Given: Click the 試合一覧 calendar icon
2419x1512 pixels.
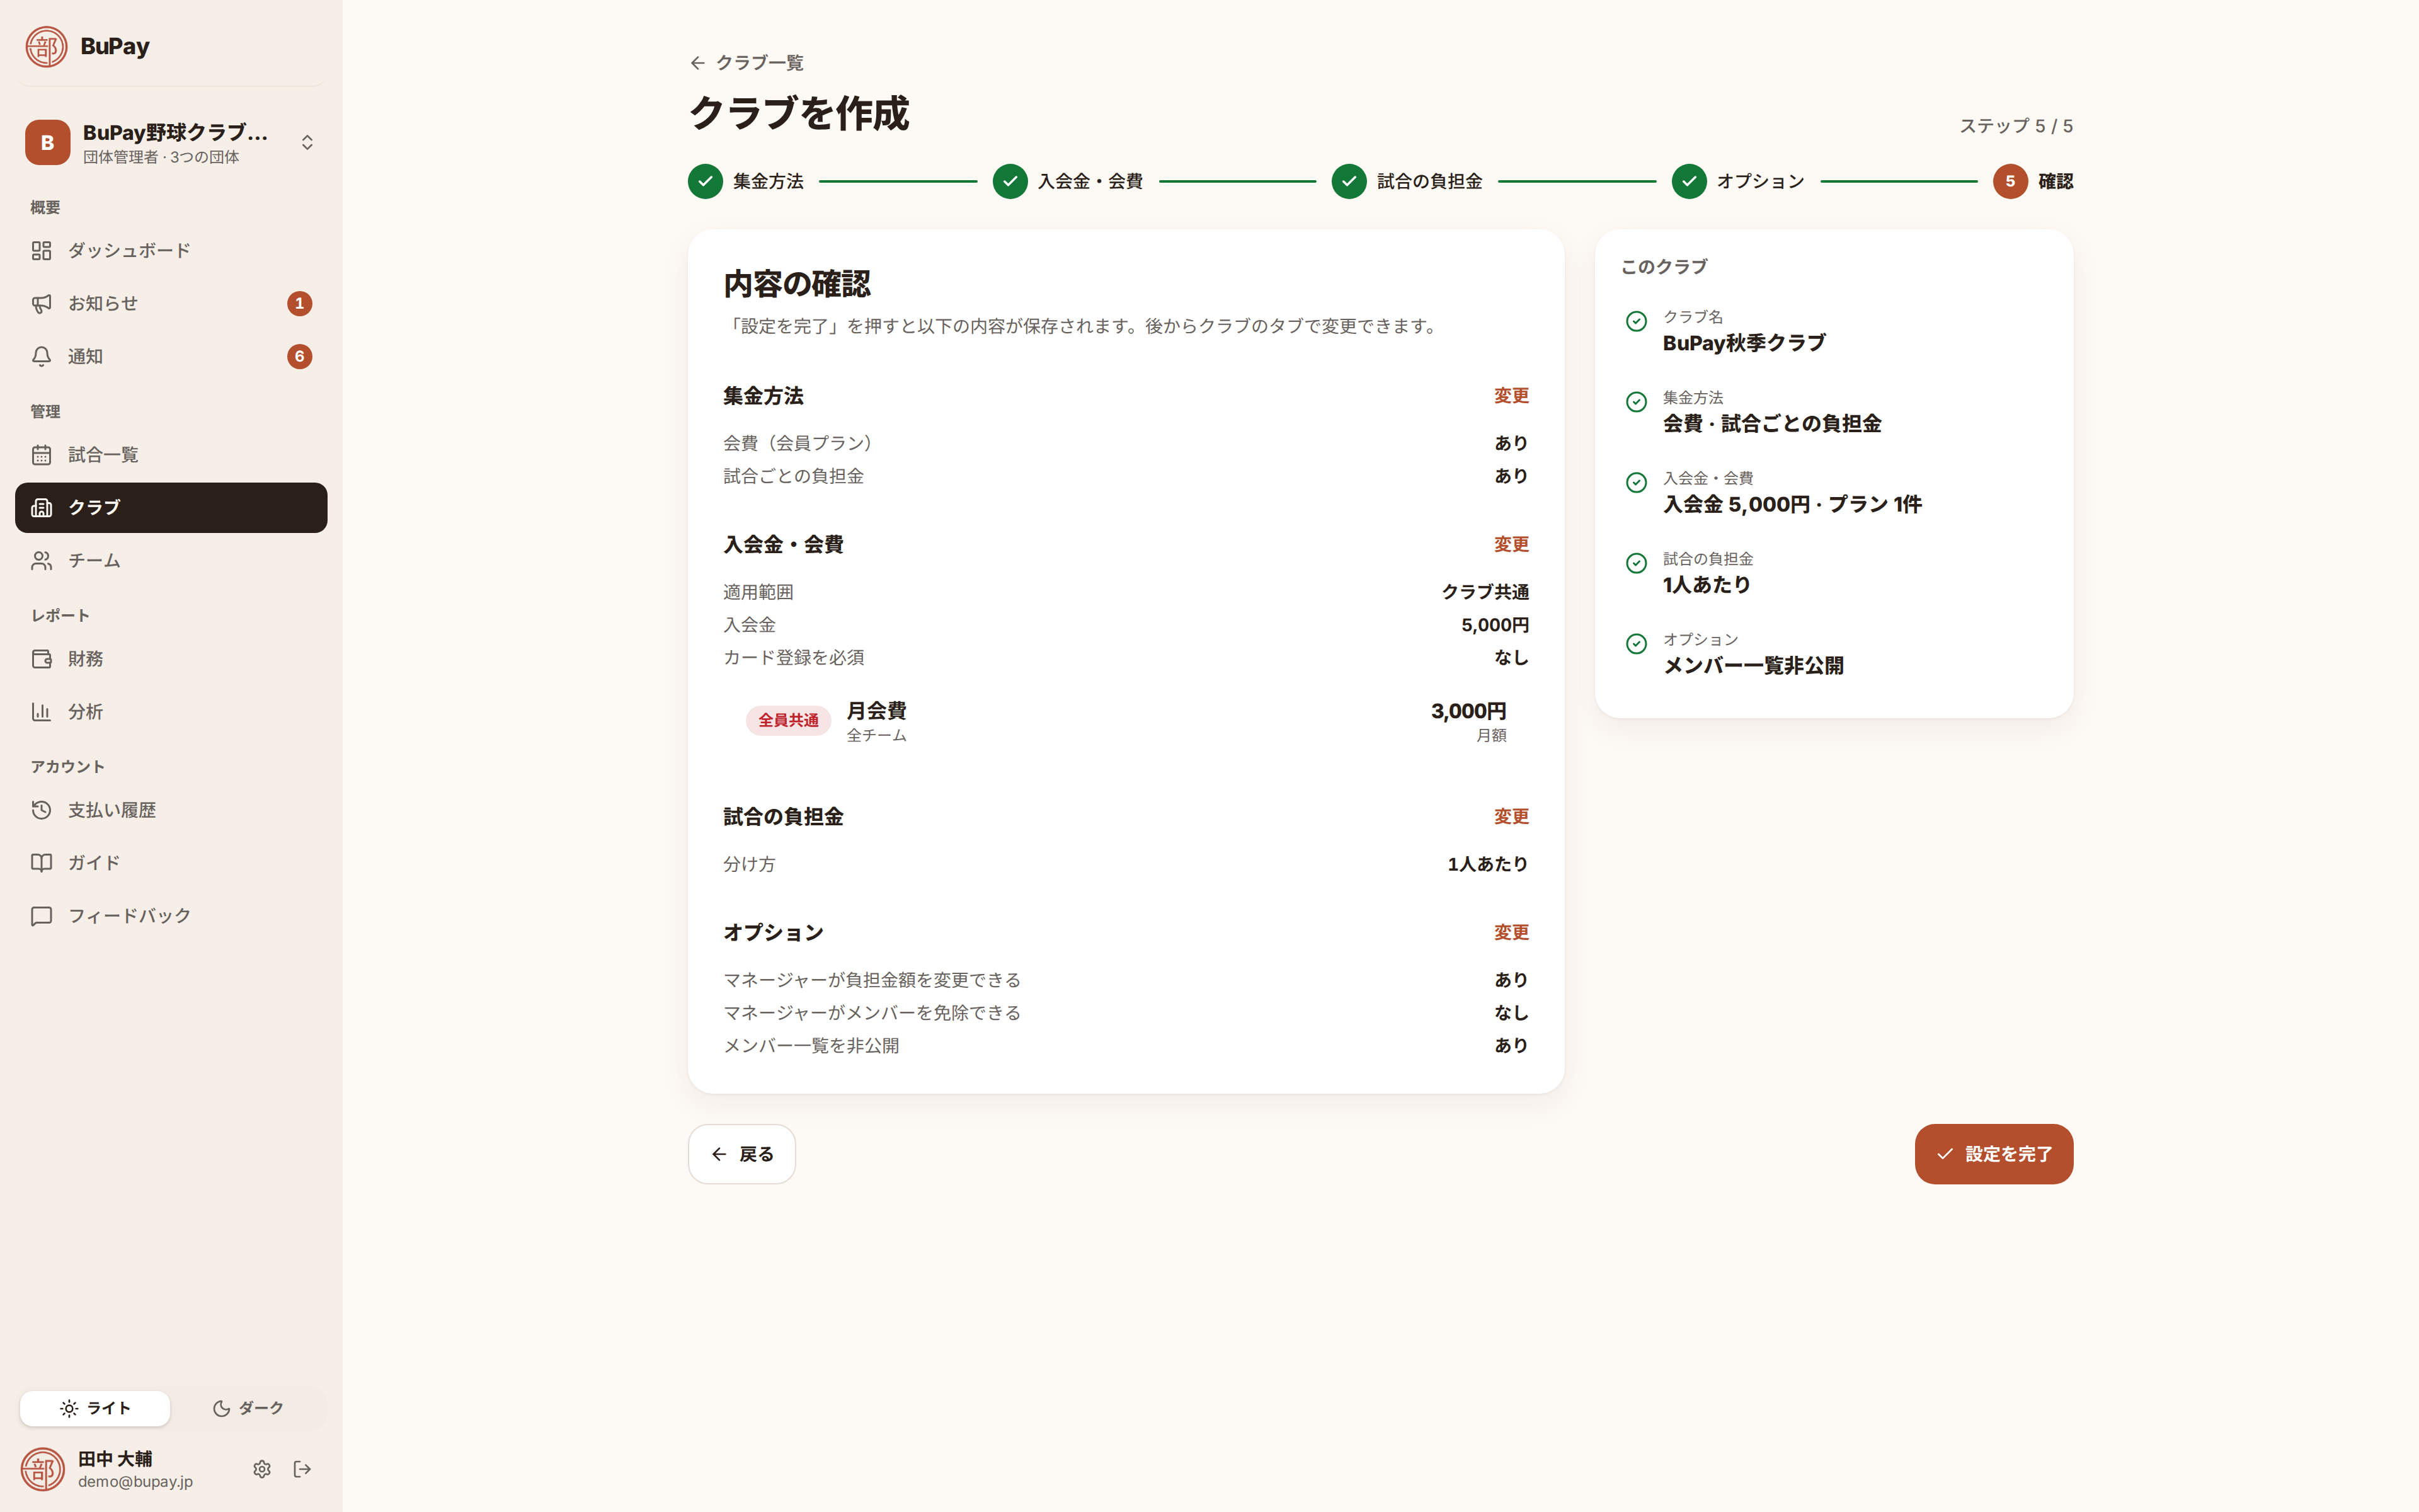Looking at the screenshot, I should pyautogui.click(x=41, y=455).
